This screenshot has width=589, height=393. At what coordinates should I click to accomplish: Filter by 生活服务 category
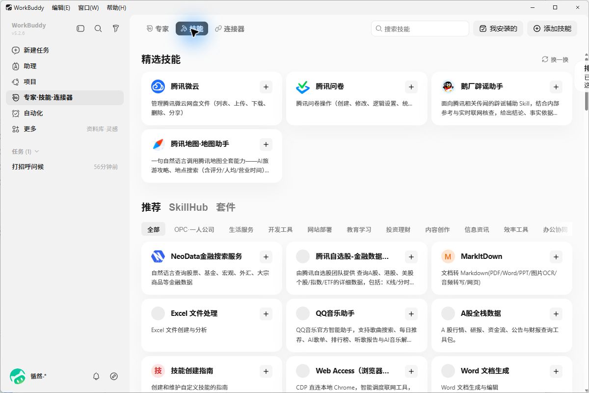pyautogui.click(x=241, y=229)
